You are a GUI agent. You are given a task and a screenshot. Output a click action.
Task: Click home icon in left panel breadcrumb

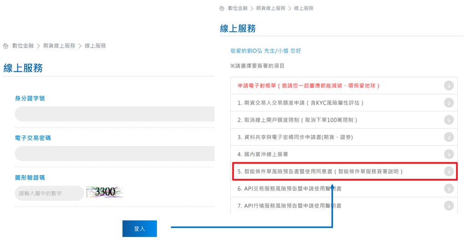[5, 46]
